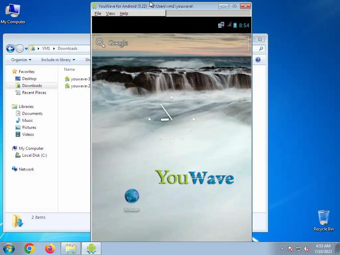
Task: Minimize the YouWave window
Action: 223,6
